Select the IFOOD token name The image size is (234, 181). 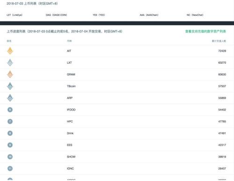tap(71, 110)
